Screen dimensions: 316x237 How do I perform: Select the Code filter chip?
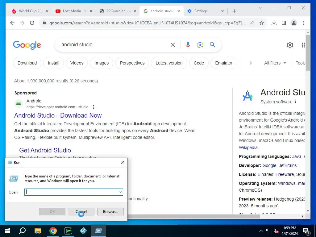pos(199,63)
